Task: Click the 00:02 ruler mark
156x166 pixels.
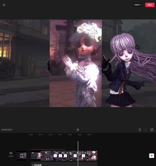Action: click(50, 135)
